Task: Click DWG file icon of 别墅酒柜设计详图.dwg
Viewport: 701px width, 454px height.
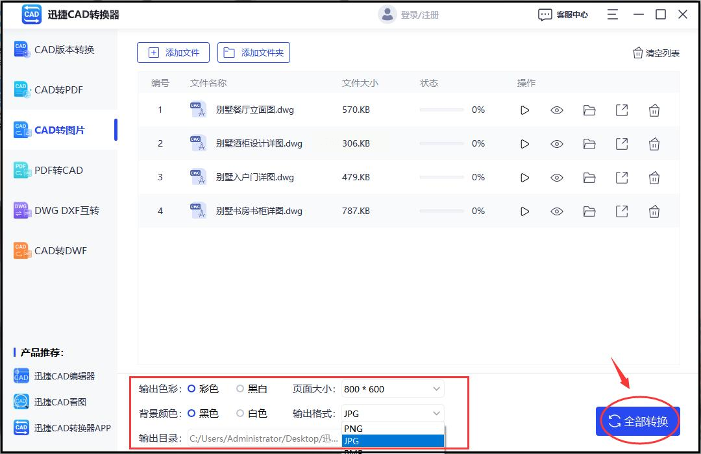Action: pos(198,143)
